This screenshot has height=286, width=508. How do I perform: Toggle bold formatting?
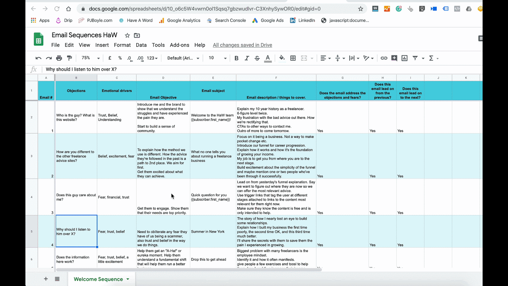(x=236, y=58)
